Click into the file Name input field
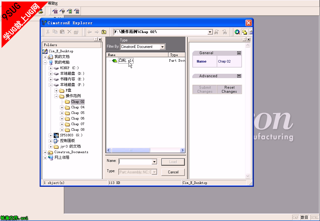Viewport: 320px width, 221px height. 135,162
